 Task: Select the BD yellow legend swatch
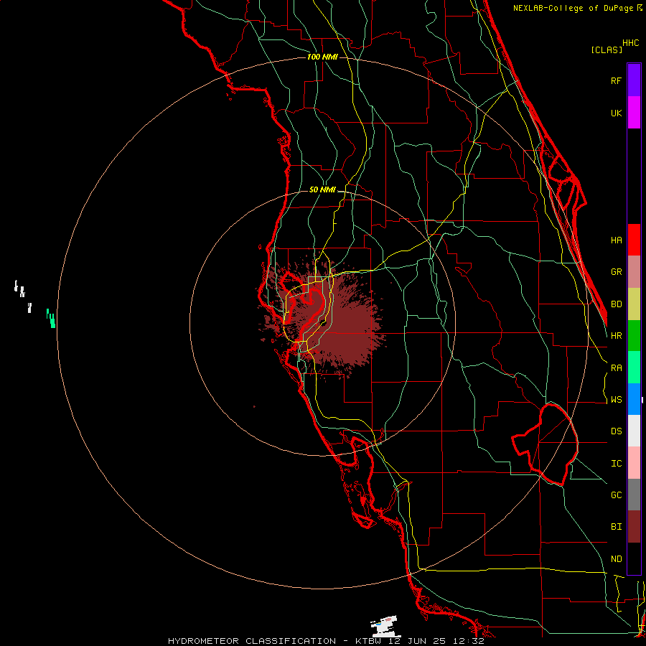[634, 304]
